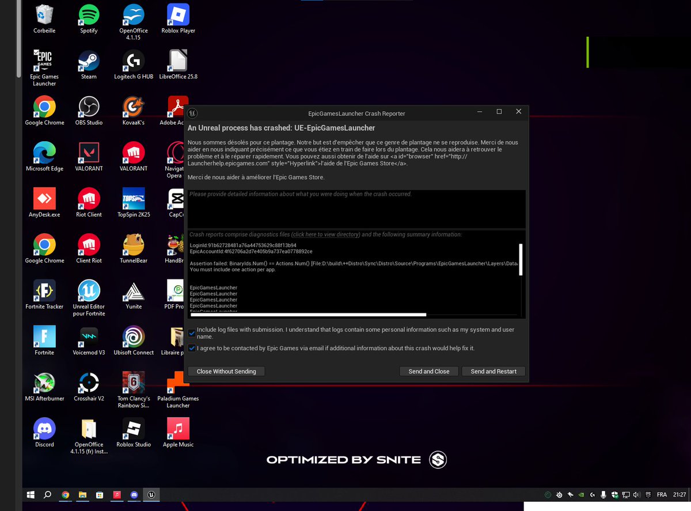This screenshot has width=691, height=511.
Task: Select the AnyDesk.exe desktop icon
Action: (x=44, y=203)
